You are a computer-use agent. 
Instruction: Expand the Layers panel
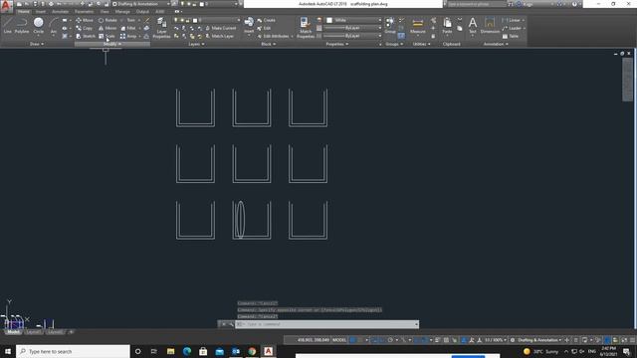[196, 44]
